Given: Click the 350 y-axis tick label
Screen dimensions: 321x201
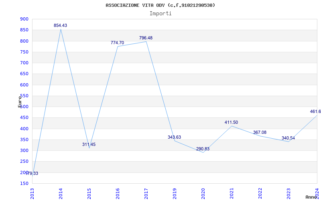Looking at the screenshot, I should 24,139.
